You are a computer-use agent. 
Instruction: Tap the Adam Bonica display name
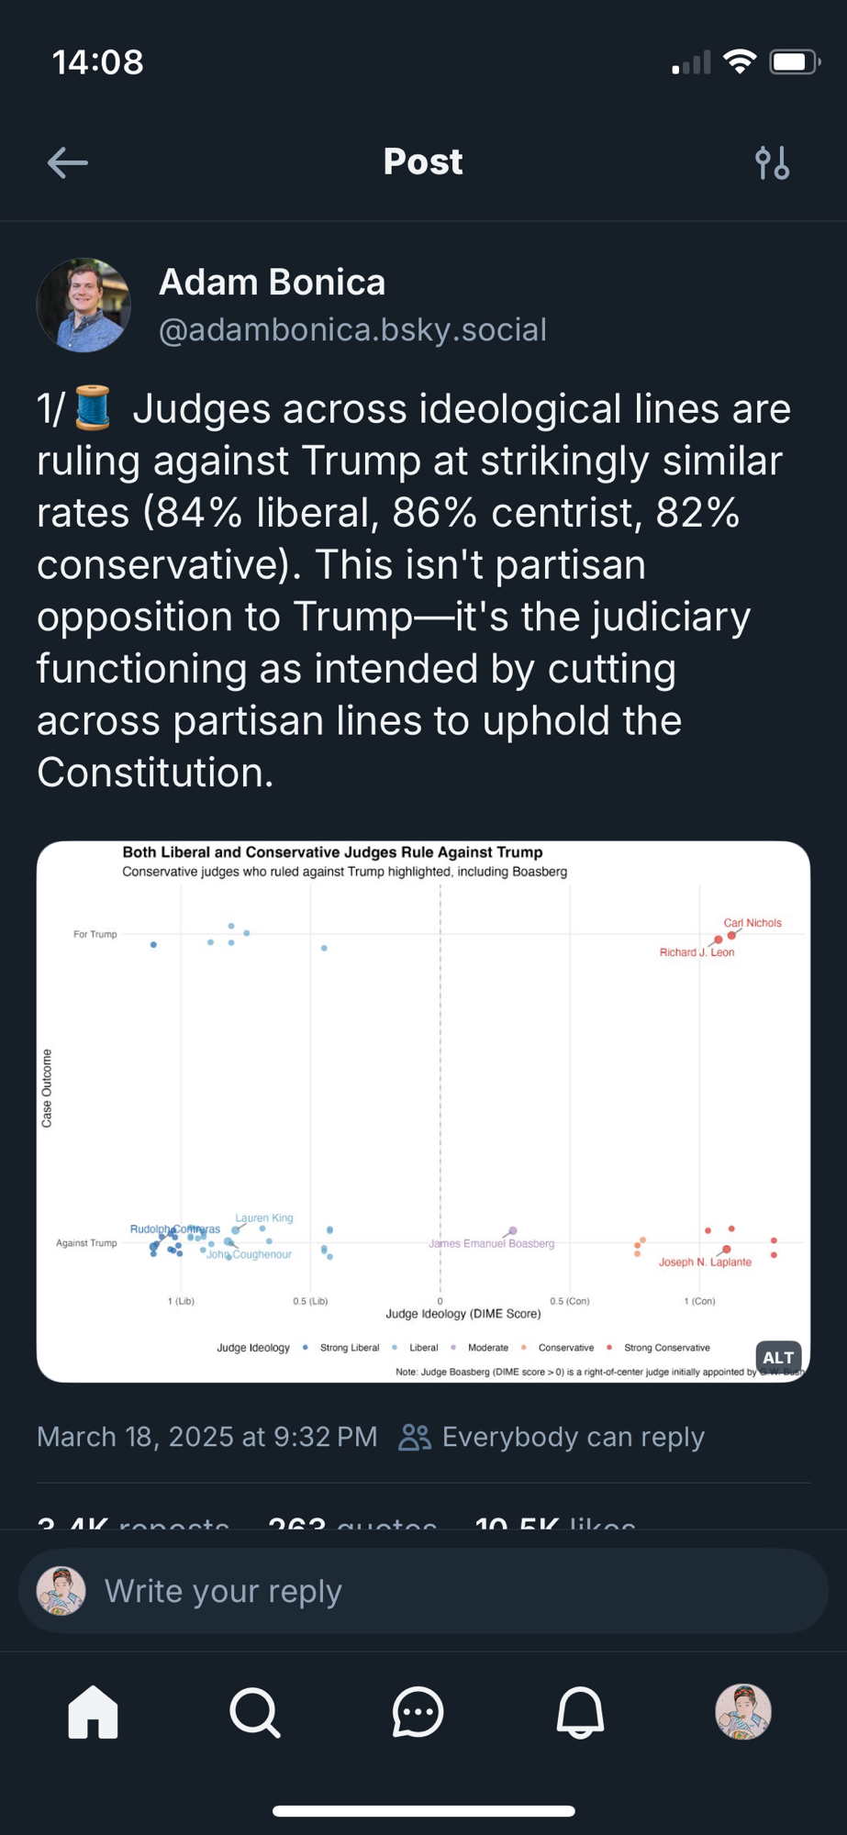(272, 283)
